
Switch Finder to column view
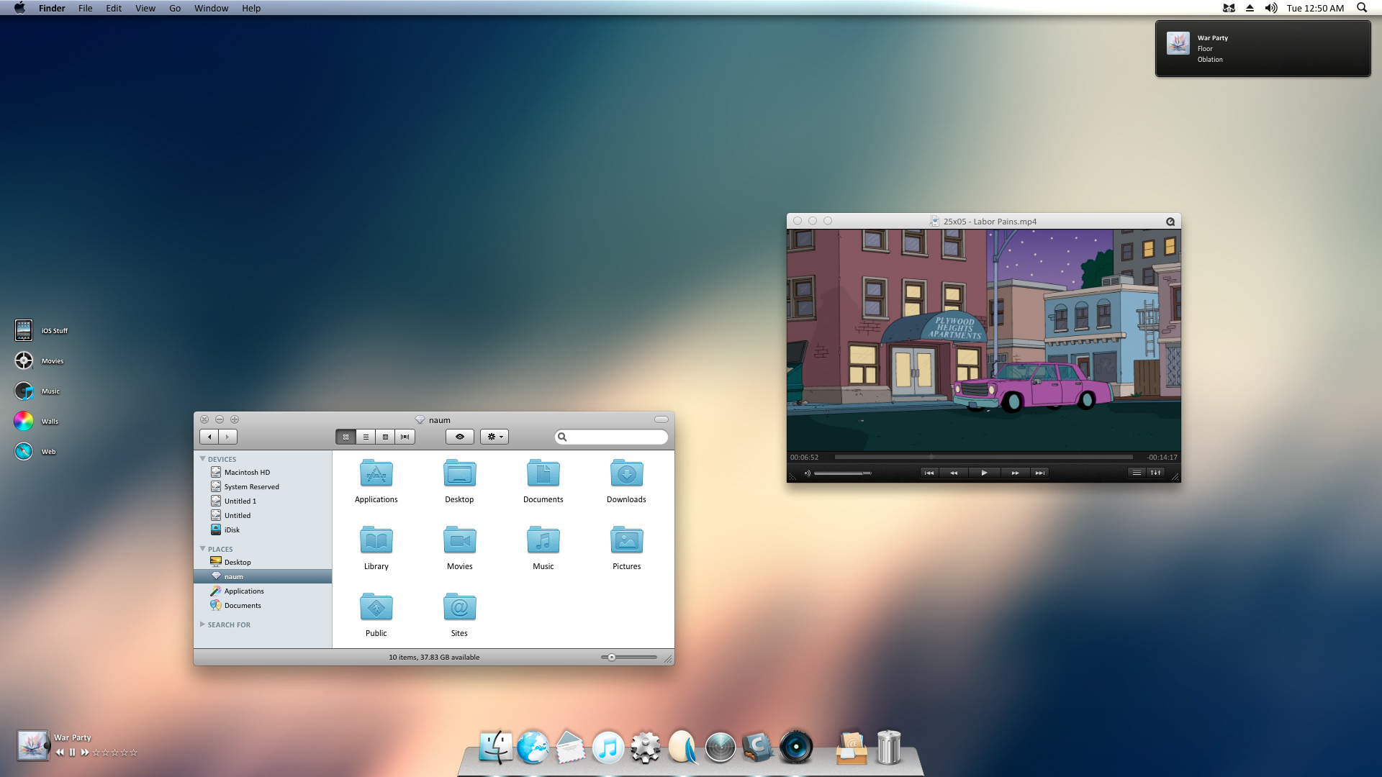tap(385, 437)
